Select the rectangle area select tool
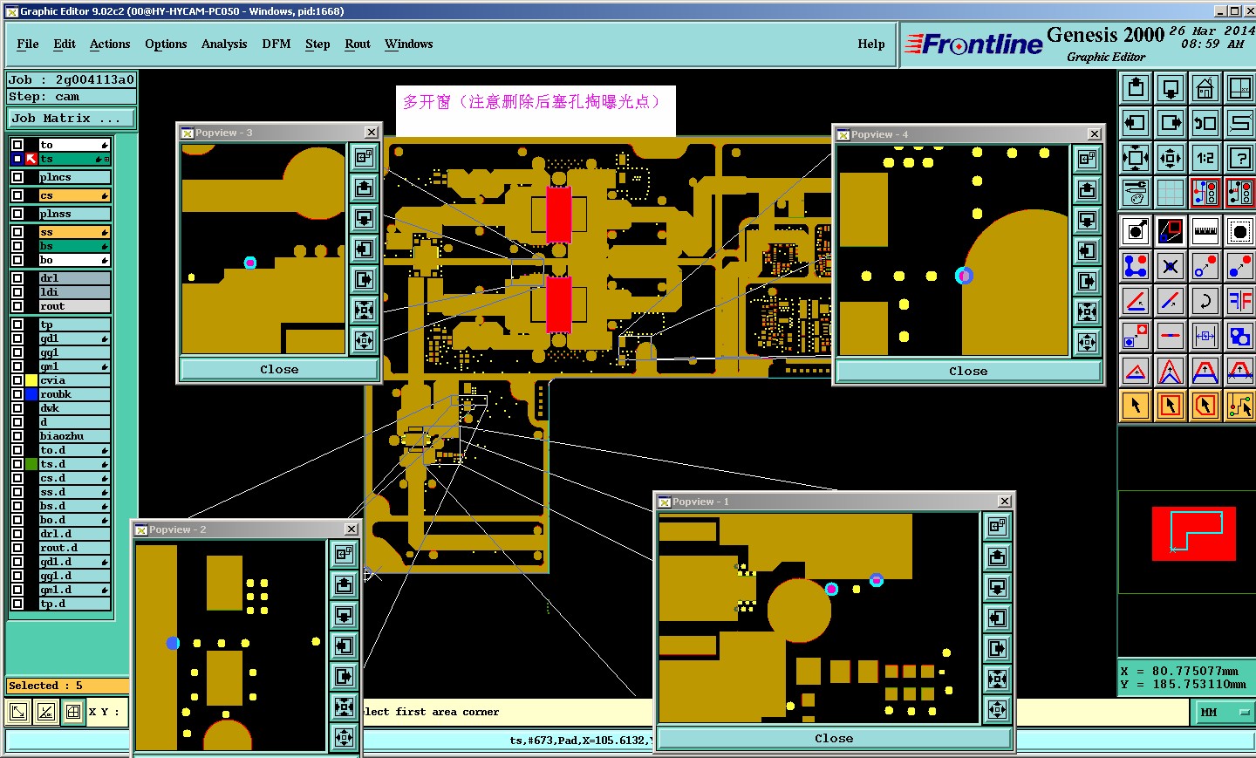The width and height of the screenshot is (1256, 758). 1171,405
